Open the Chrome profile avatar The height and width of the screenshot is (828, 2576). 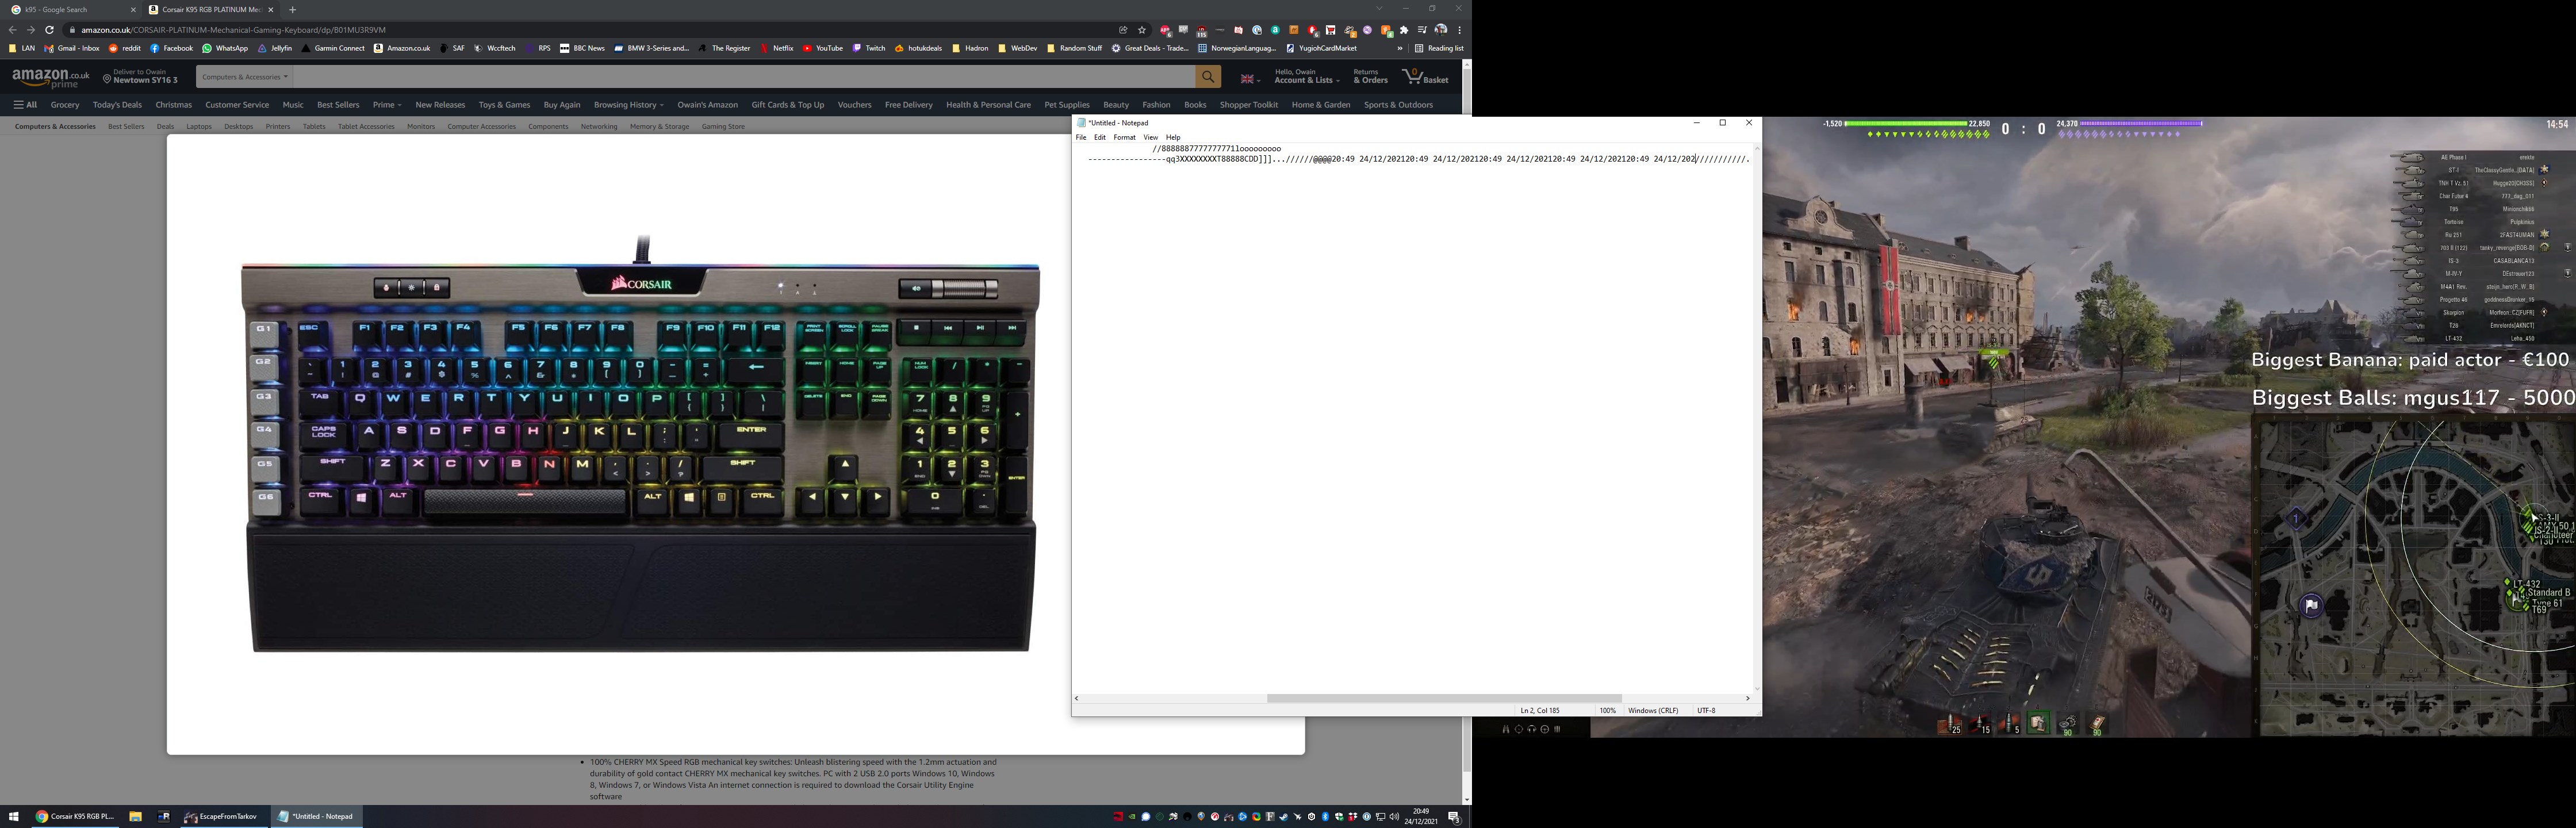tap(1441, 30)
